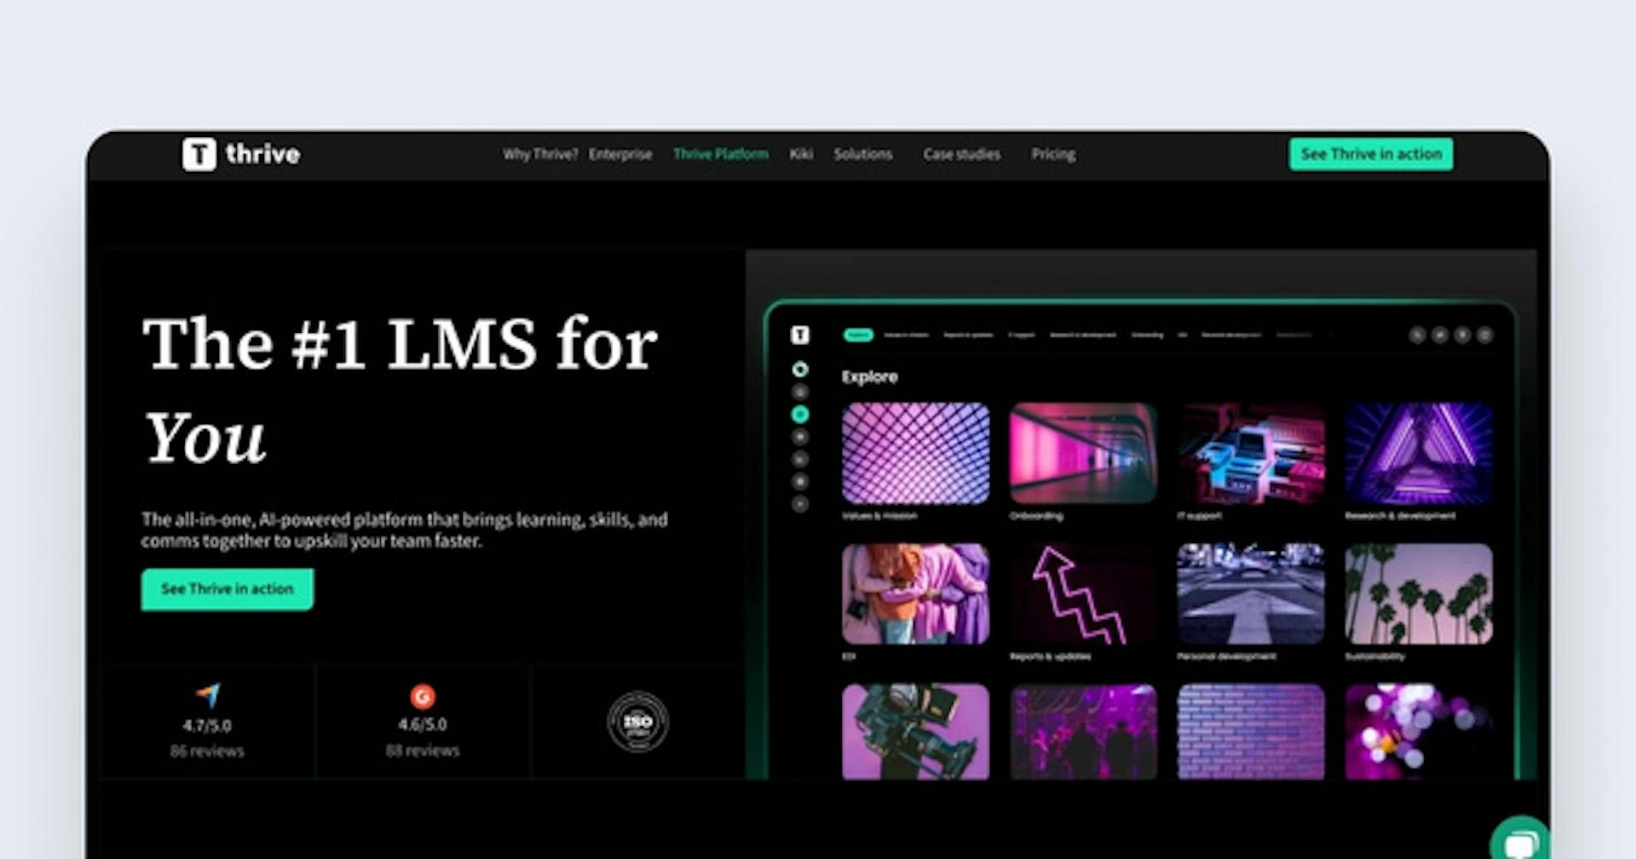Open the palm trees Sustainability thumbnail

[x=1419, y=594]
